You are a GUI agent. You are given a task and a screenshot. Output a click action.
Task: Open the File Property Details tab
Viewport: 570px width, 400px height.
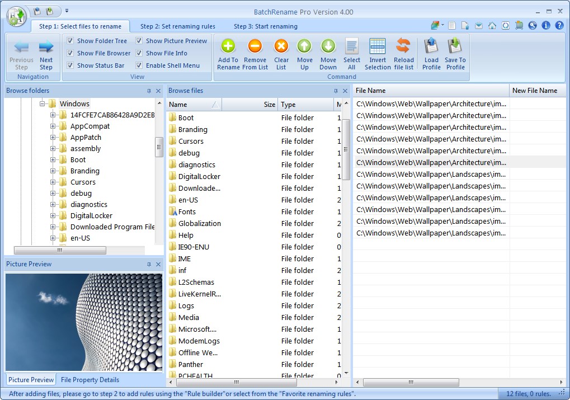point(89,380)
